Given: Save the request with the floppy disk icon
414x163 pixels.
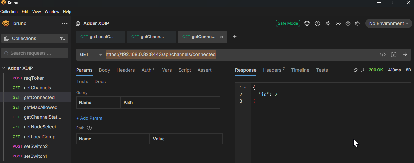Looking at the screenshot, I should coord(394,54).
